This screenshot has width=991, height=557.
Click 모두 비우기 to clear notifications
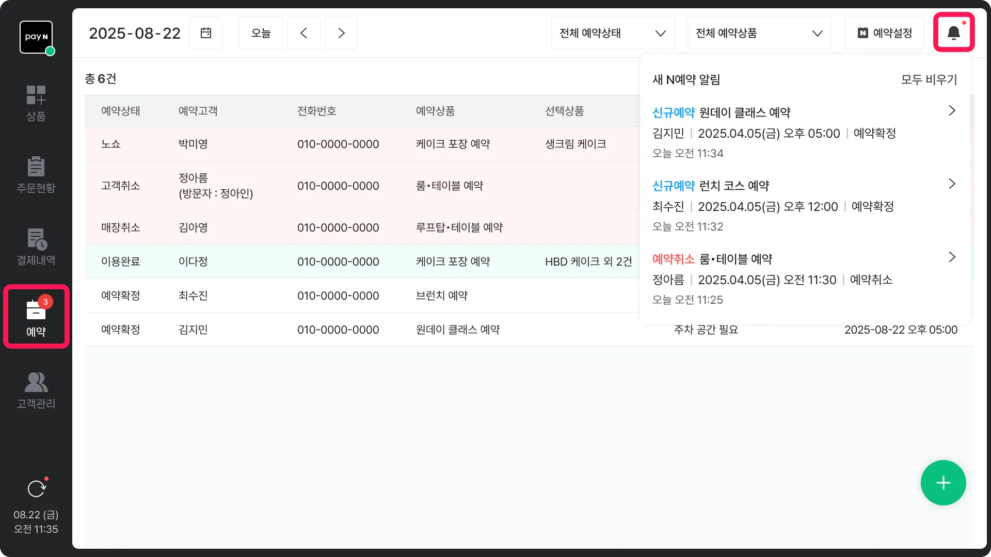(929, 80)
